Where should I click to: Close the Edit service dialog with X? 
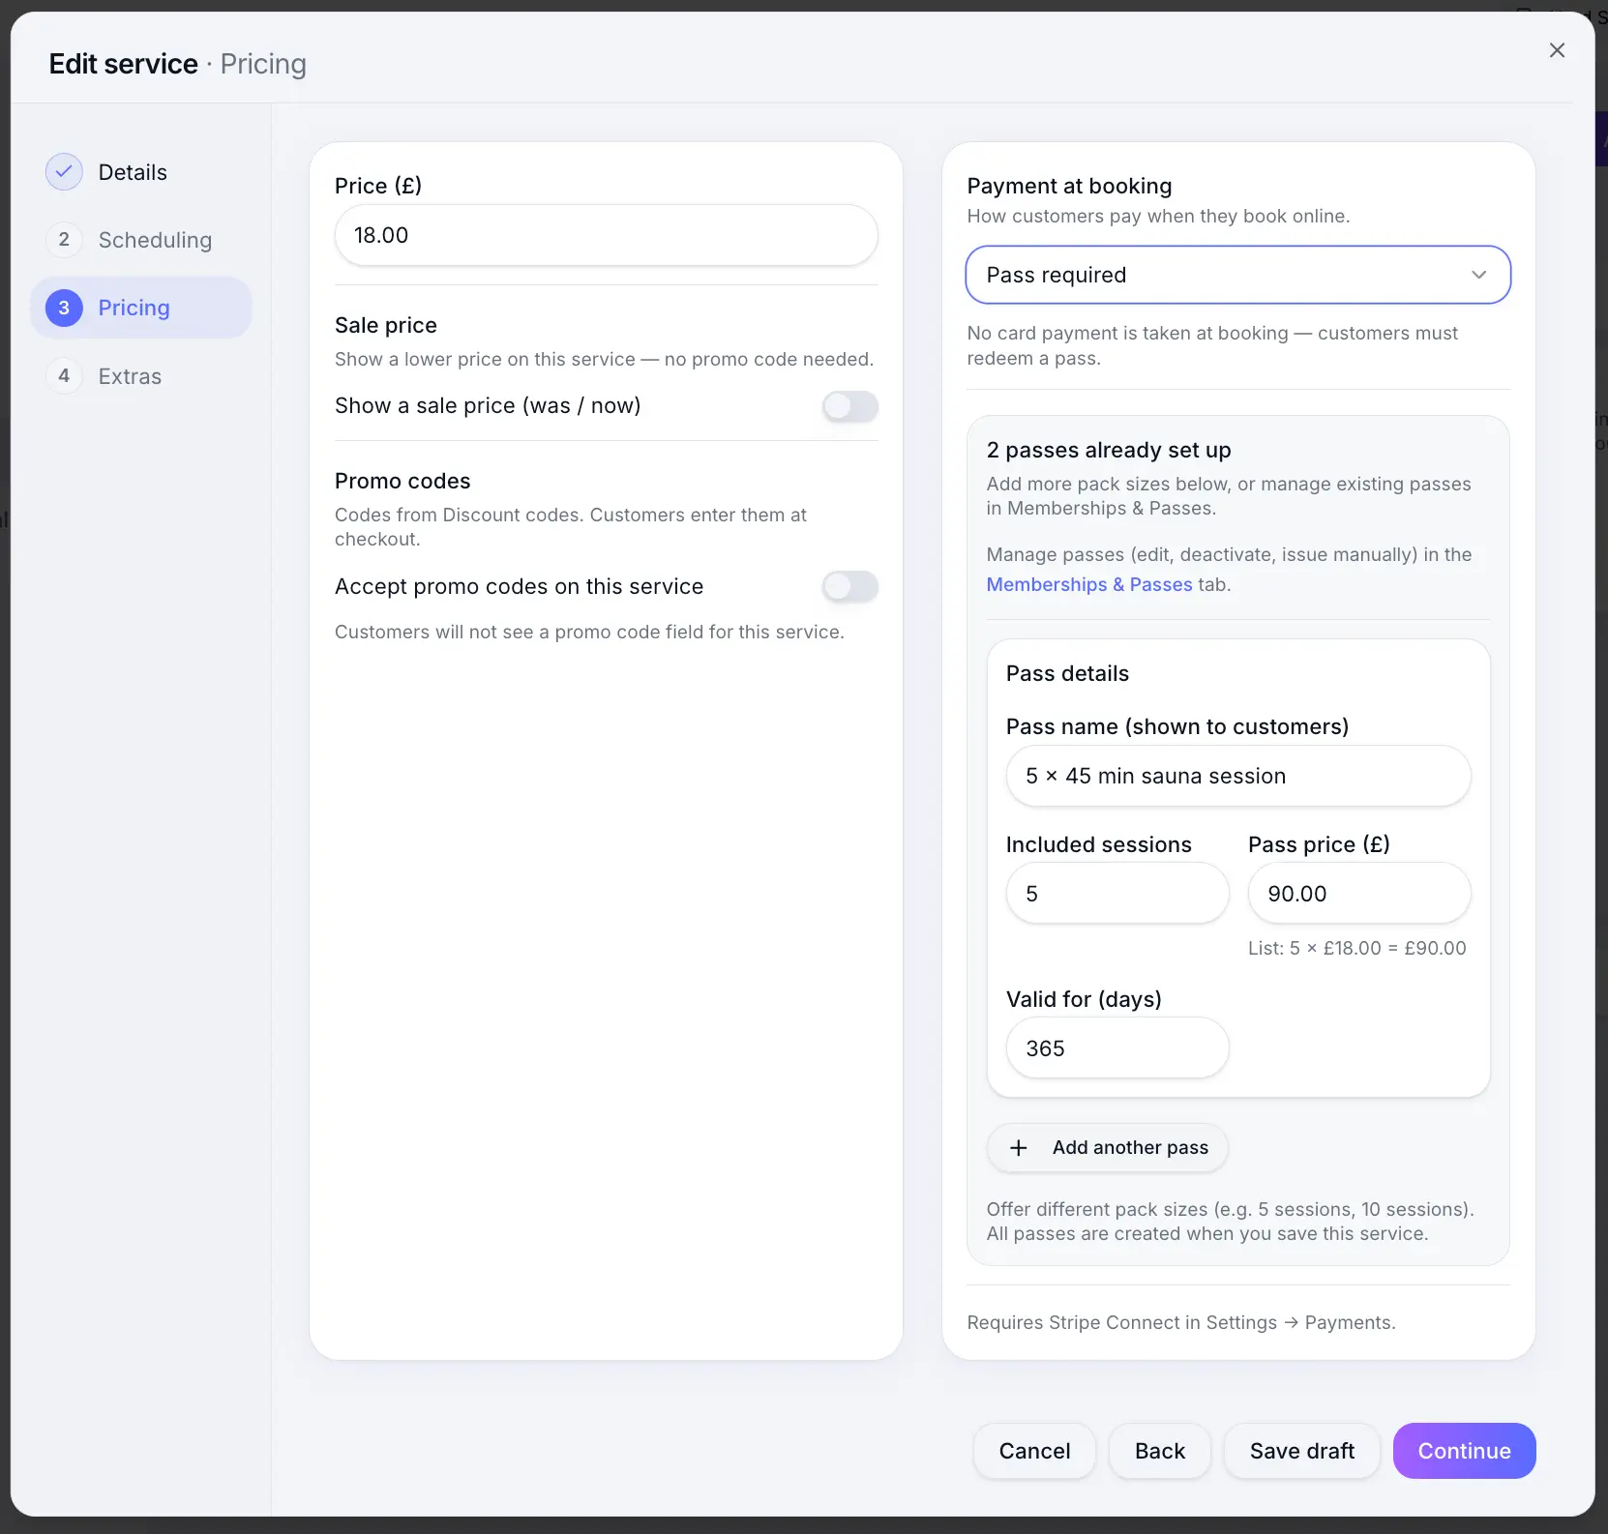(x=1557, y=50)
